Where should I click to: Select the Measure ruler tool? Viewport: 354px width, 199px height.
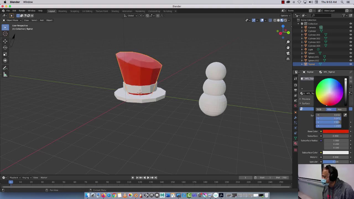pyautogui.click(x=5, y=74)
